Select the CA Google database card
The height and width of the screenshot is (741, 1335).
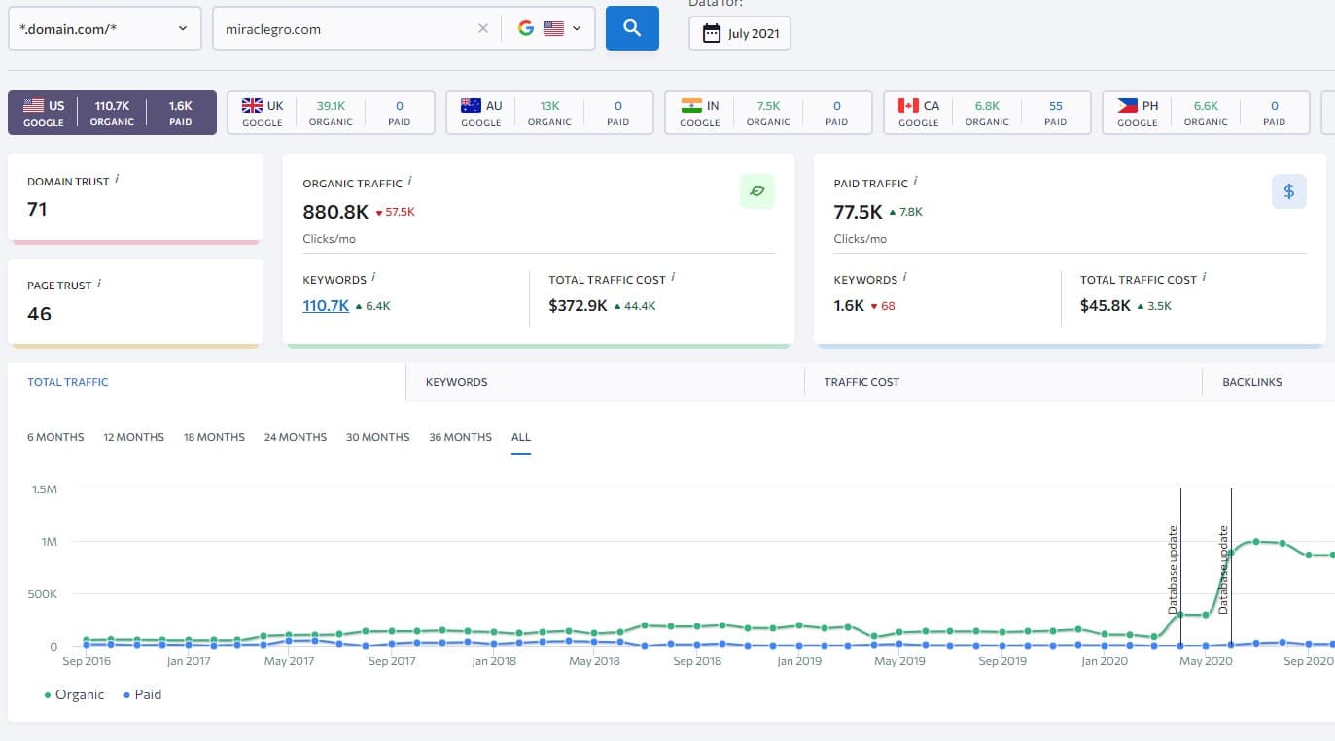click(x=987, y=113)
